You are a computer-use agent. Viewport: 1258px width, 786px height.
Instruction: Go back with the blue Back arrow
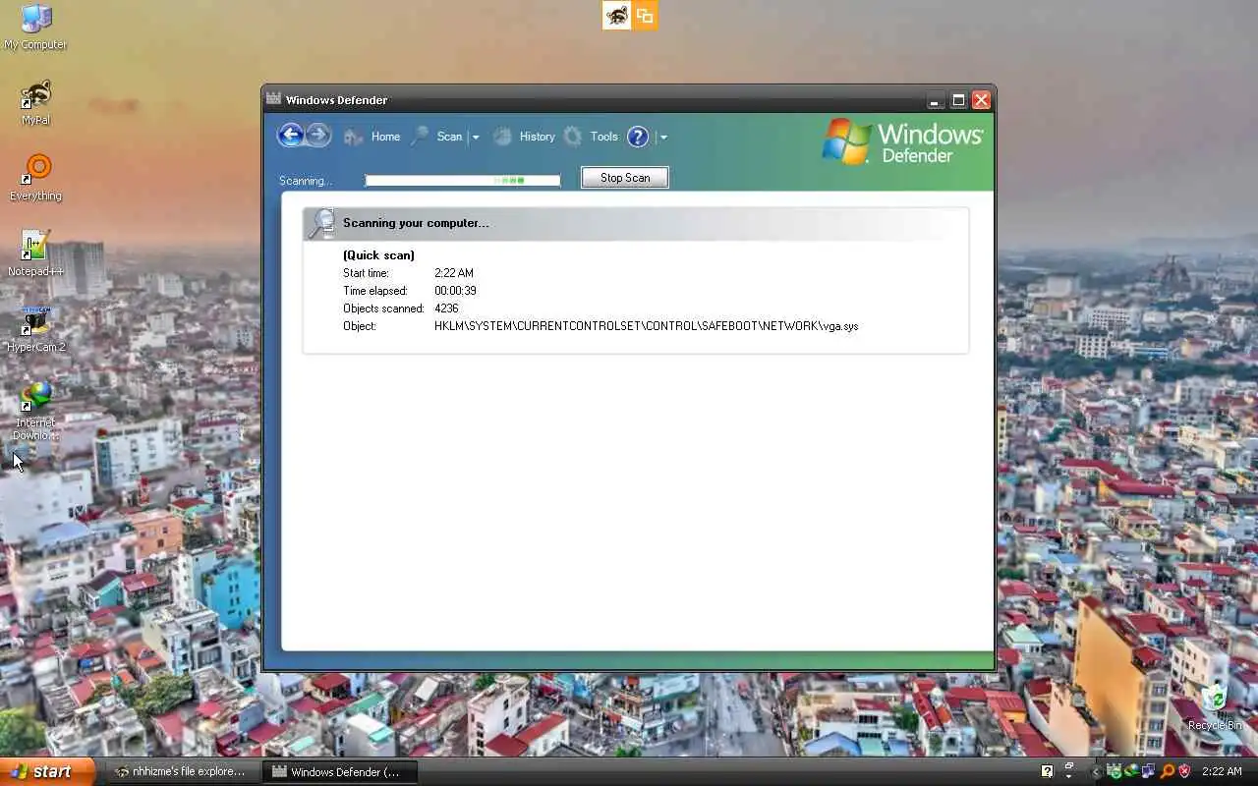[x=290, y=136]
